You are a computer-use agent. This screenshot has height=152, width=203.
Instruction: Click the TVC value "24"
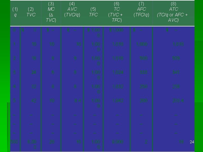34,72
